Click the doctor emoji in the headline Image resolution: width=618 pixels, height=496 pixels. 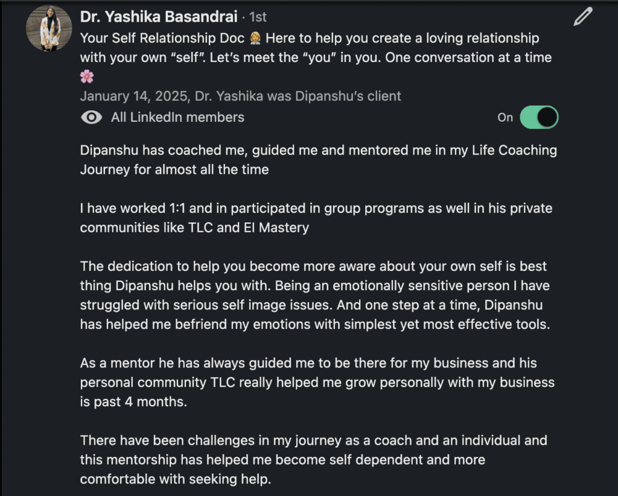pyautogui.click(x=256, y=39)
